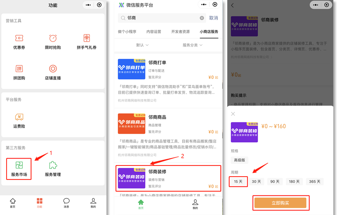The width and height of the screenshot is (337, 215).
Task: Tap the blue 邻商打单 thumbnail
Action: [131, 69]
